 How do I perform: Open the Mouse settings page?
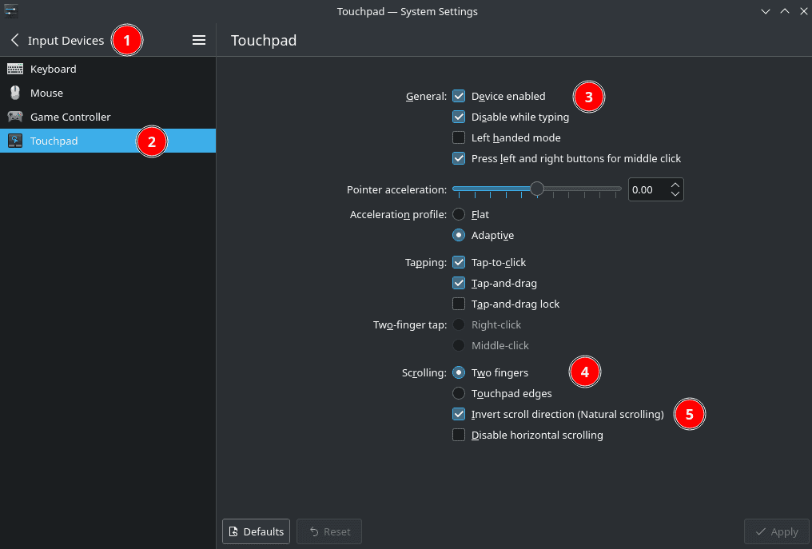pos(46,93)
